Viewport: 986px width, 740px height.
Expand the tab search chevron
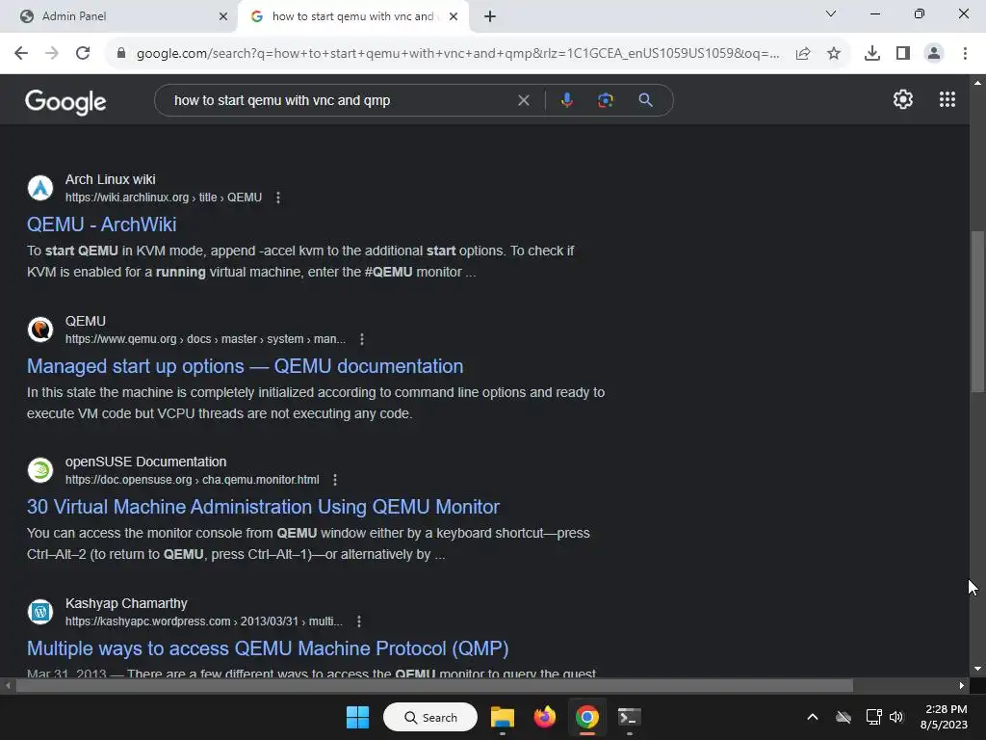tap(831, 13)
